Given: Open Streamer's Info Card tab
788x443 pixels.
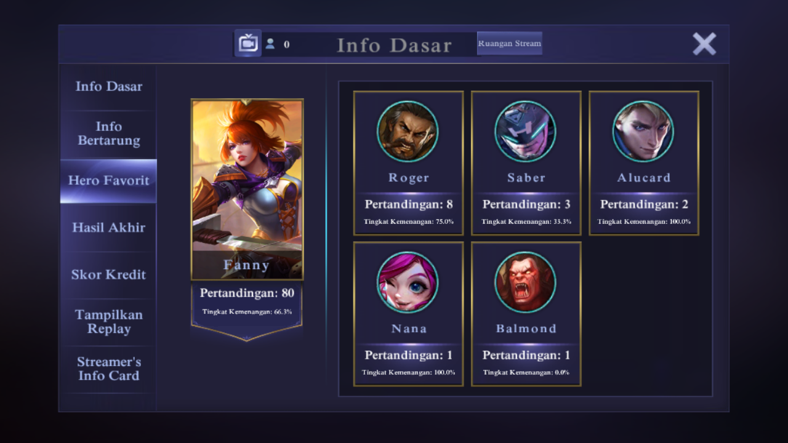Looking at the screenshot, I should coord(109,369).
